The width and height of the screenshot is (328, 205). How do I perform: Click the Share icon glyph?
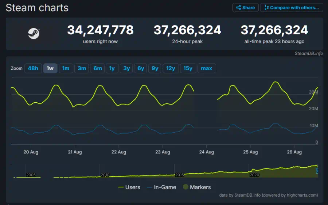(238, 8)
